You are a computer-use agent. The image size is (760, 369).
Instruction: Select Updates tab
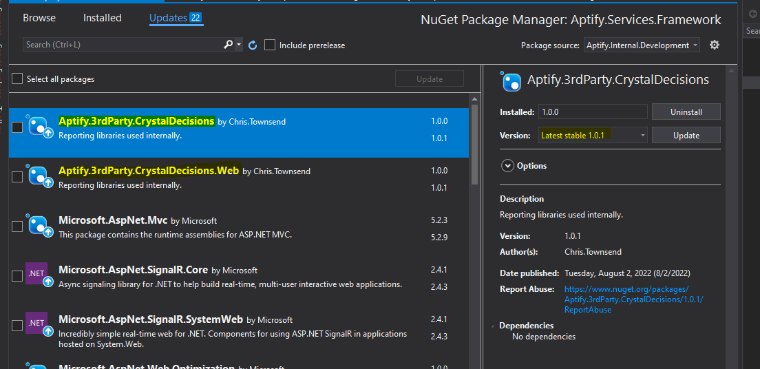(x=176, y=18)
